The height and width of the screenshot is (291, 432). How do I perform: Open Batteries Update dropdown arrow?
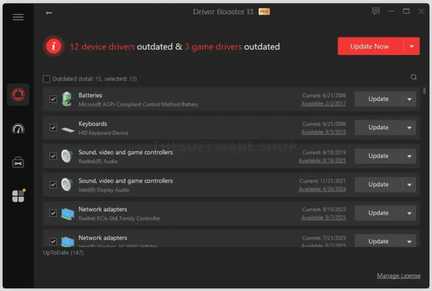(x=409, y=99)
